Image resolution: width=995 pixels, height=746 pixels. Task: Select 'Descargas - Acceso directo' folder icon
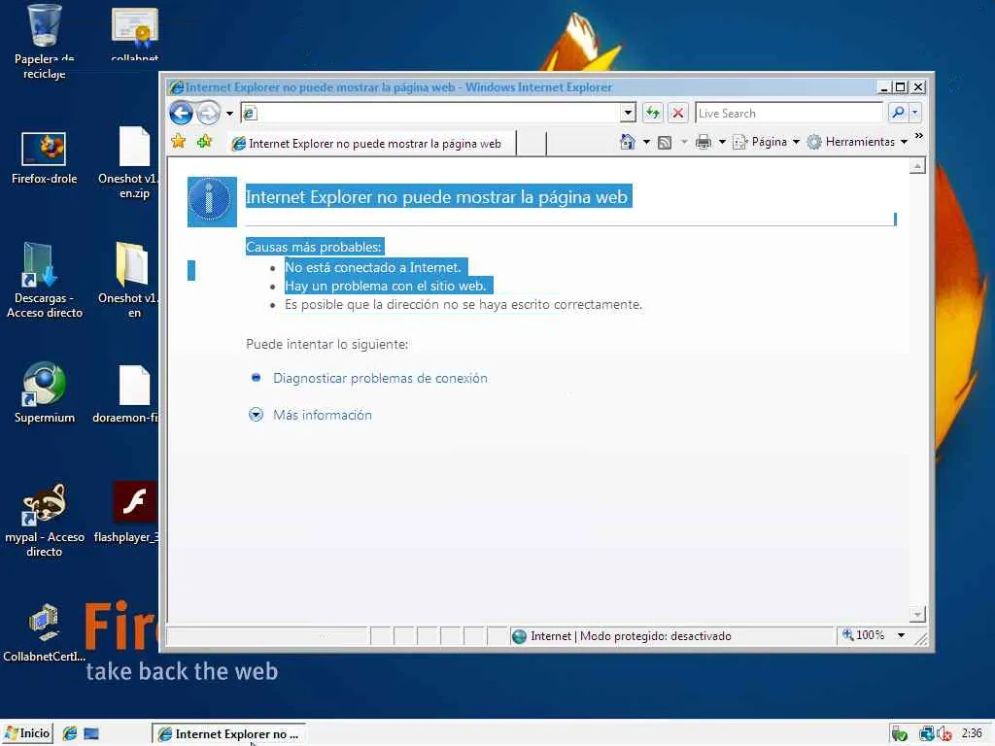pyautogui.click(x=45, y=279)
